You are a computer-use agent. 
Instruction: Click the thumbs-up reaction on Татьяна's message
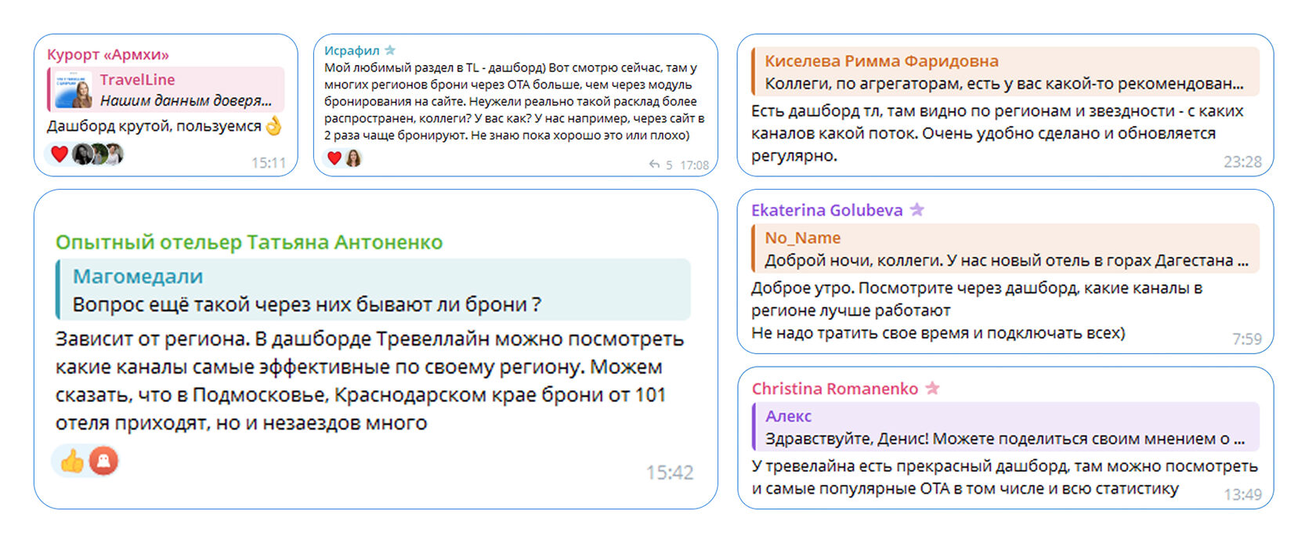72,461
